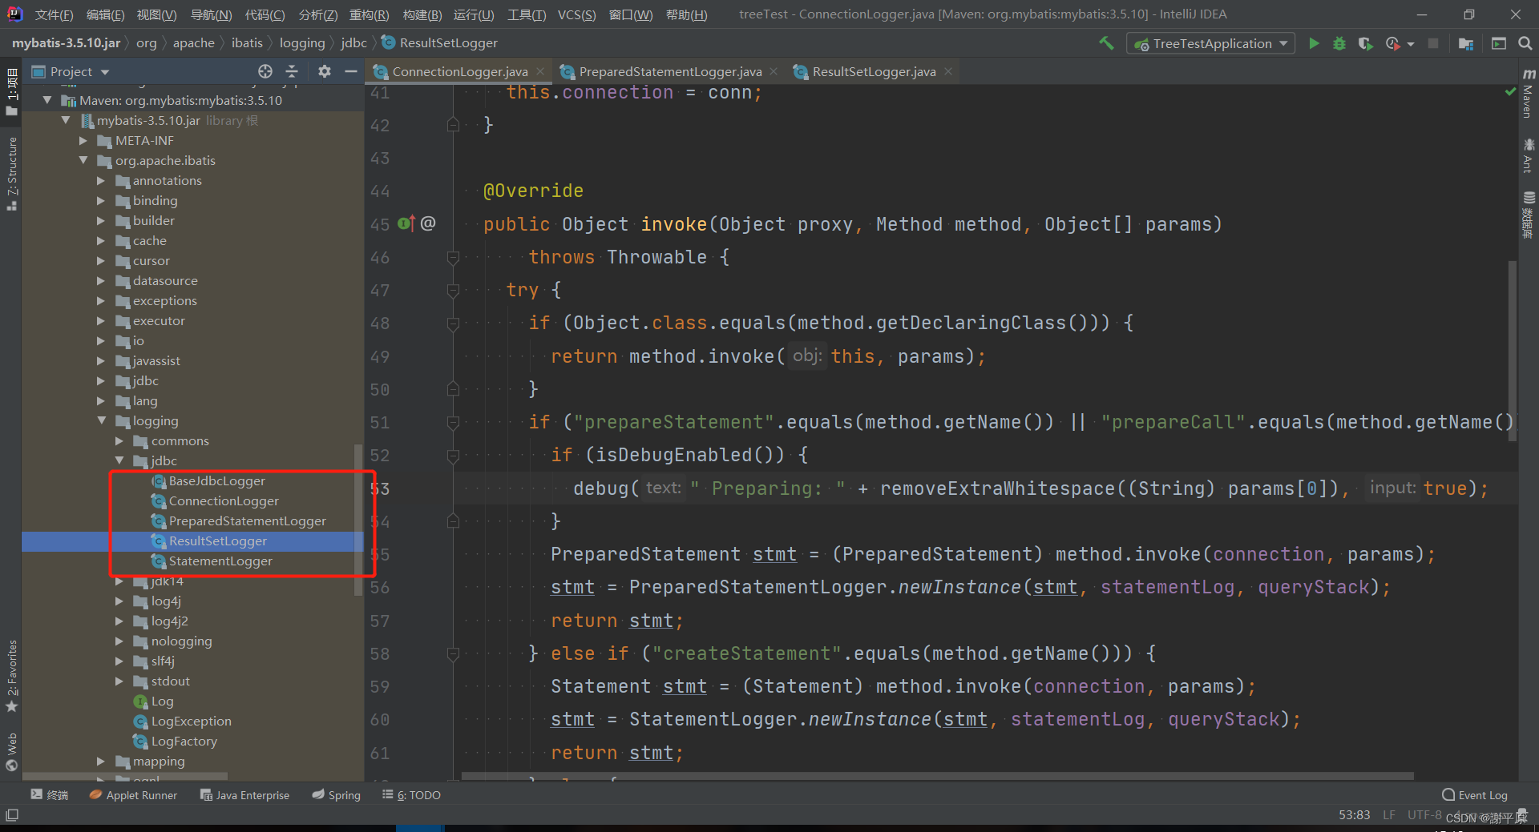This screenshot has width=1539, height=832.
Task: Open the TreeTestApplication run configuration dropdown
Action: (1210, 43)
